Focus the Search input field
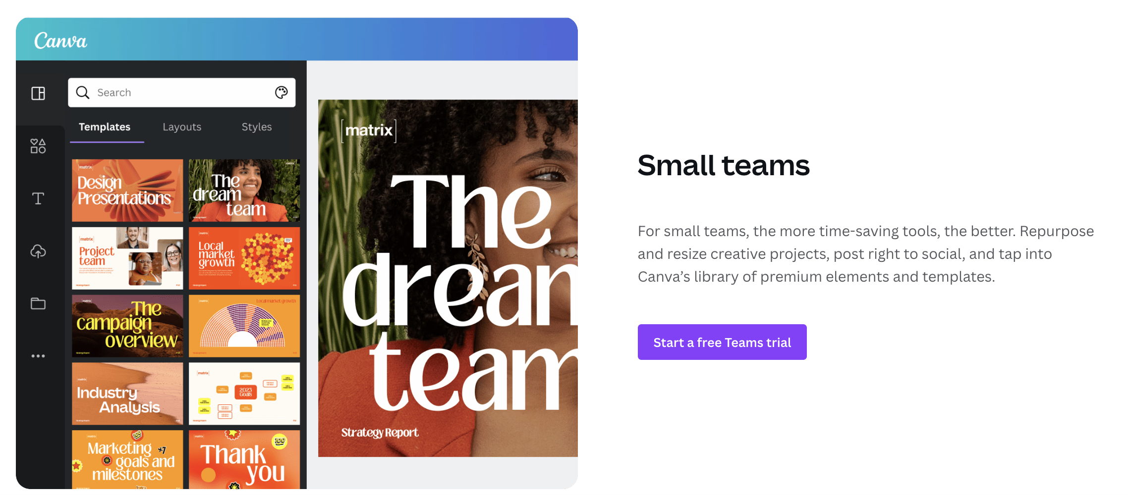The width and height of the screenshot is (1128, 495). pyautogui.click(x=182, y=93)
